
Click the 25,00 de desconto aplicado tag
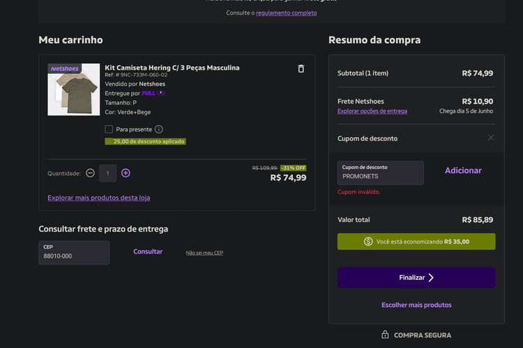pos(146,141)
